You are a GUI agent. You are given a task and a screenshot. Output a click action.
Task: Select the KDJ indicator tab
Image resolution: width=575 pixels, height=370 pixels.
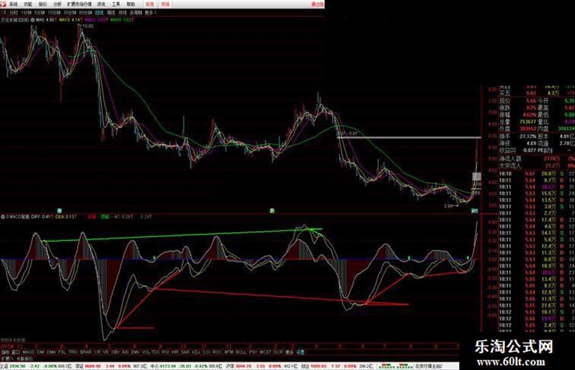coord(196,352)
